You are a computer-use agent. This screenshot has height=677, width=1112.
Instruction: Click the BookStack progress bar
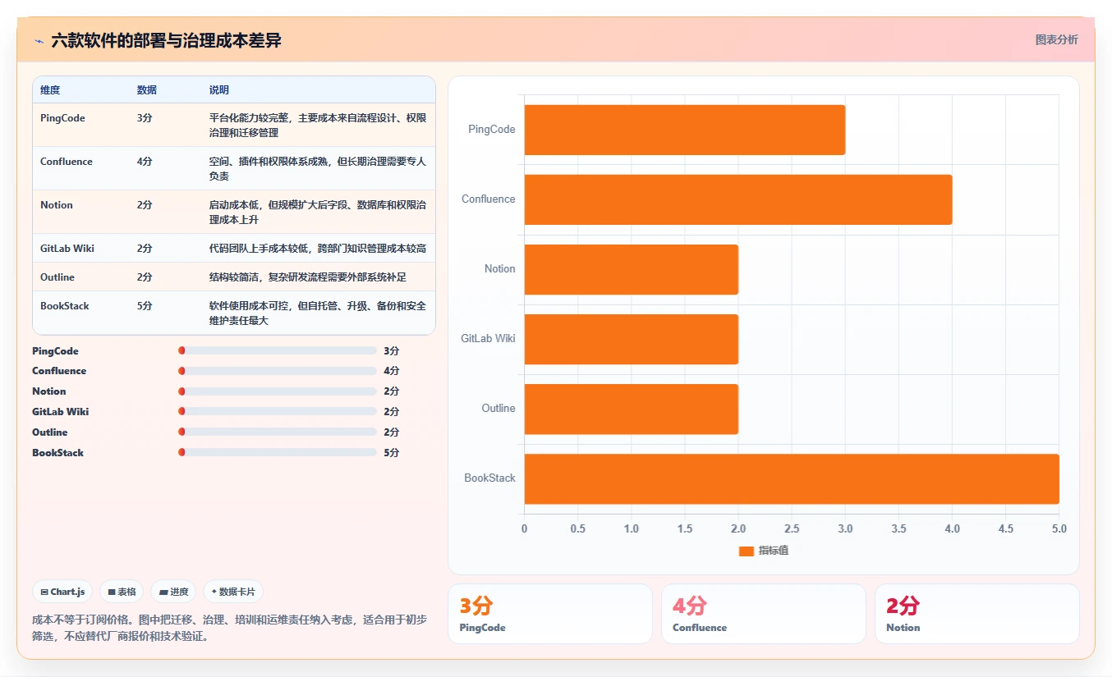coord(277,453)
